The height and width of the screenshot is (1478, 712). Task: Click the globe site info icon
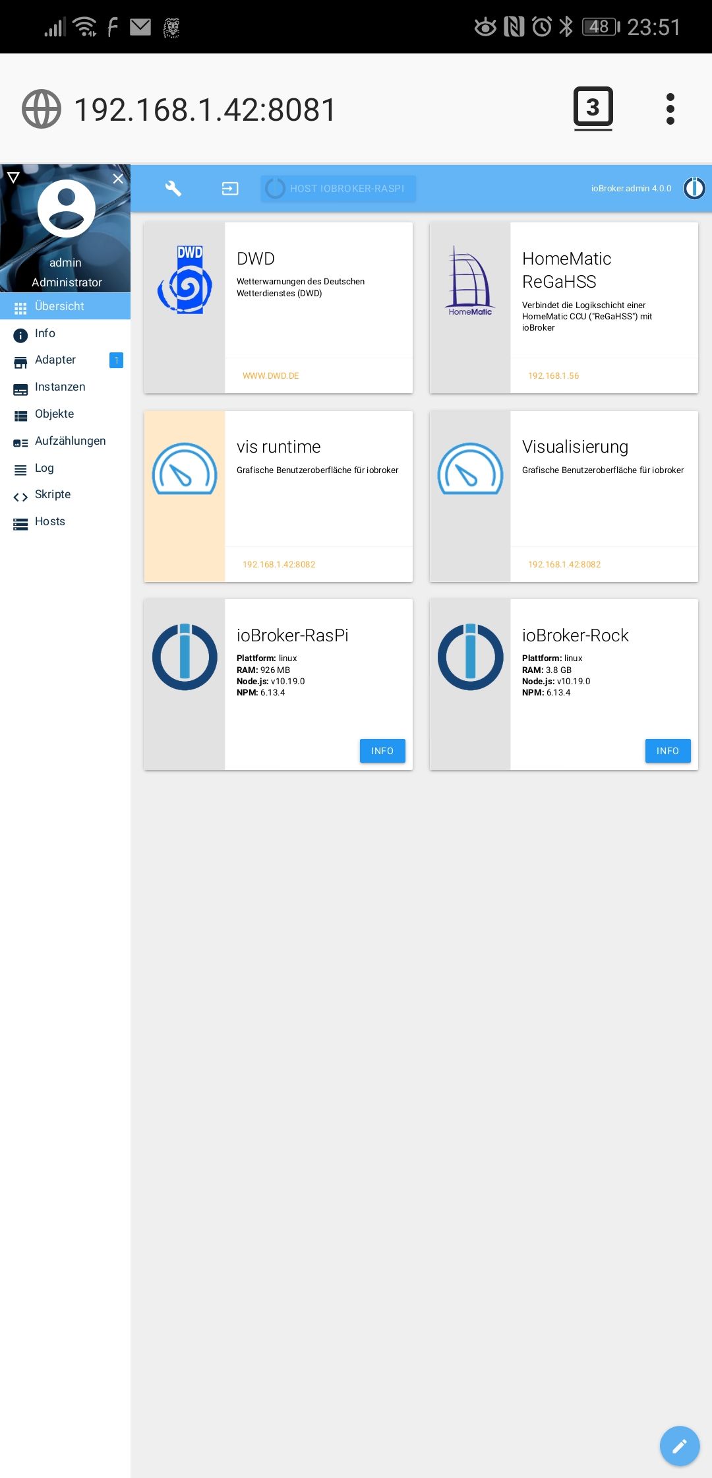42,109
